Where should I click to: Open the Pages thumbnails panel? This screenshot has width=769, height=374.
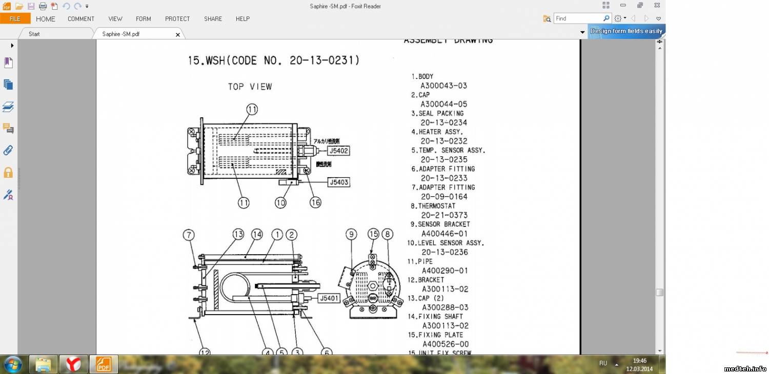click(8, 85)
